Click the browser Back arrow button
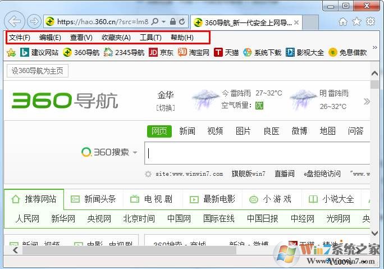 tap(15, 21)
